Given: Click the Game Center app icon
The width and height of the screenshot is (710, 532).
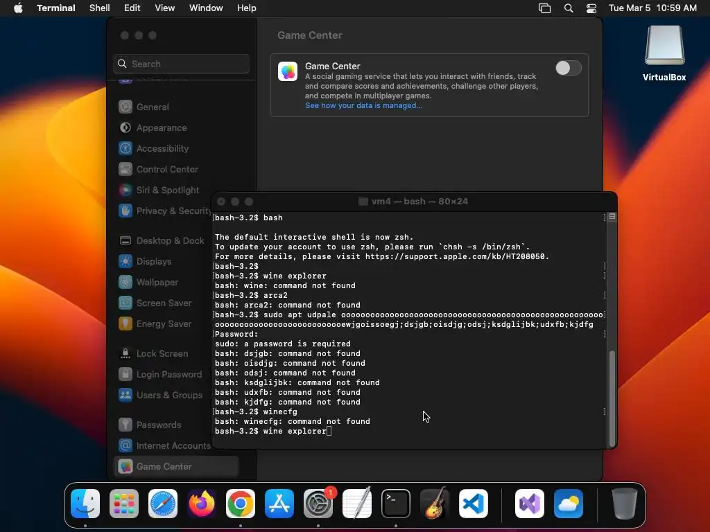Looking at the screenshot, I should coord(288,71).
